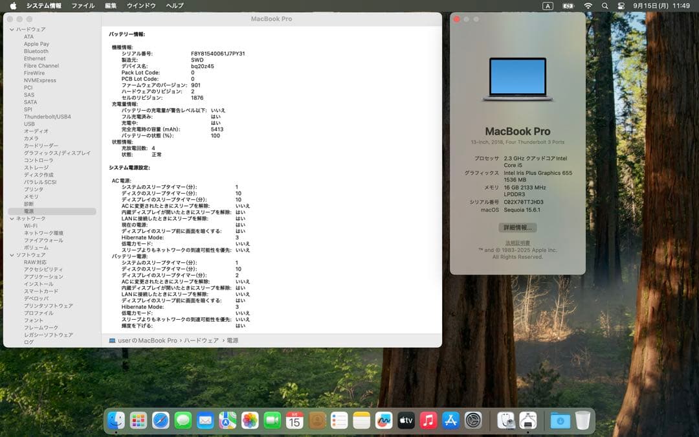Open Spotlight search from the menu bar

point(605,6)
